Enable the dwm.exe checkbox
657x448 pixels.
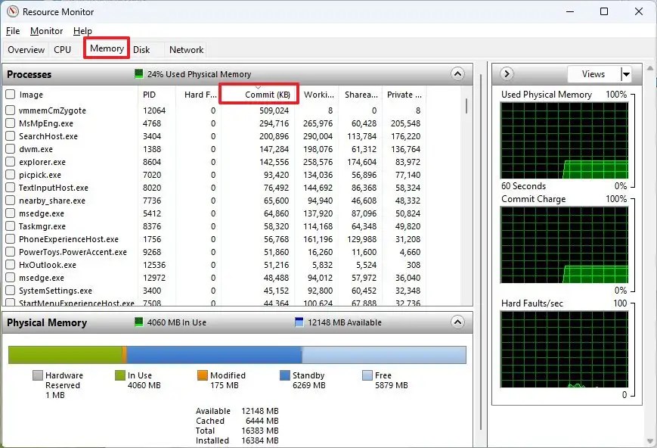pos(10,149)
